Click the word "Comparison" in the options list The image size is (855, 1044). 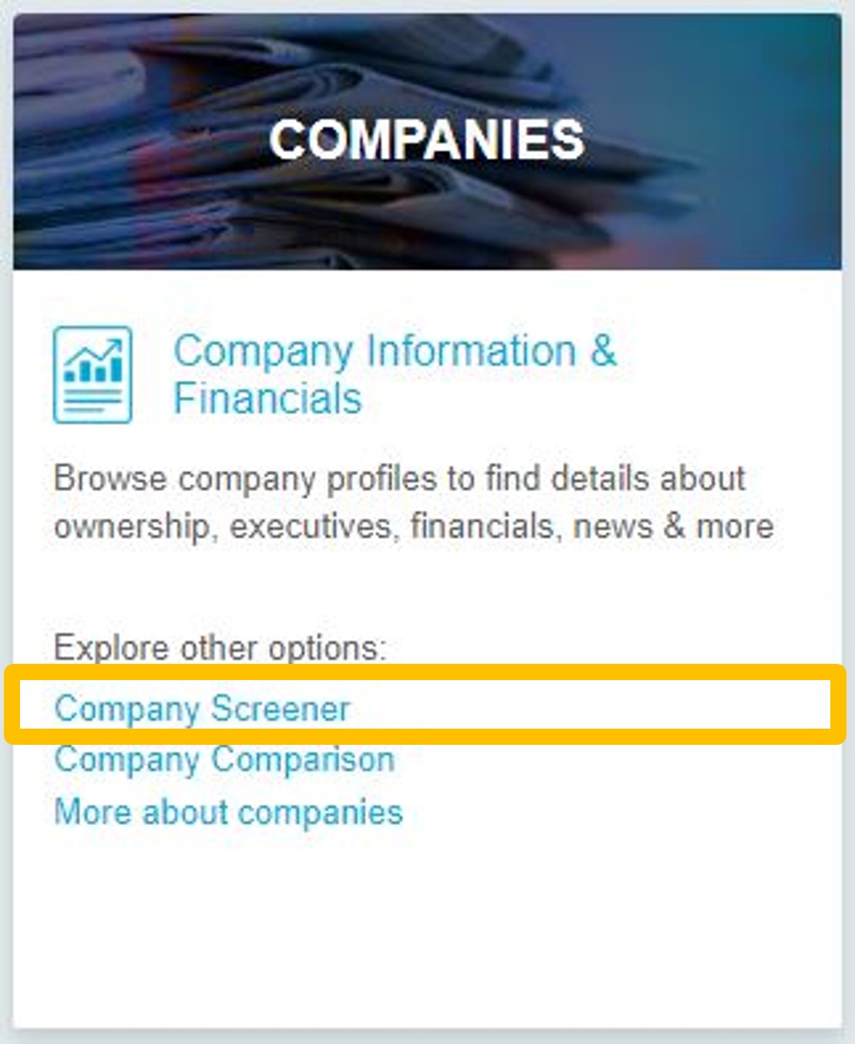point(303,759)
